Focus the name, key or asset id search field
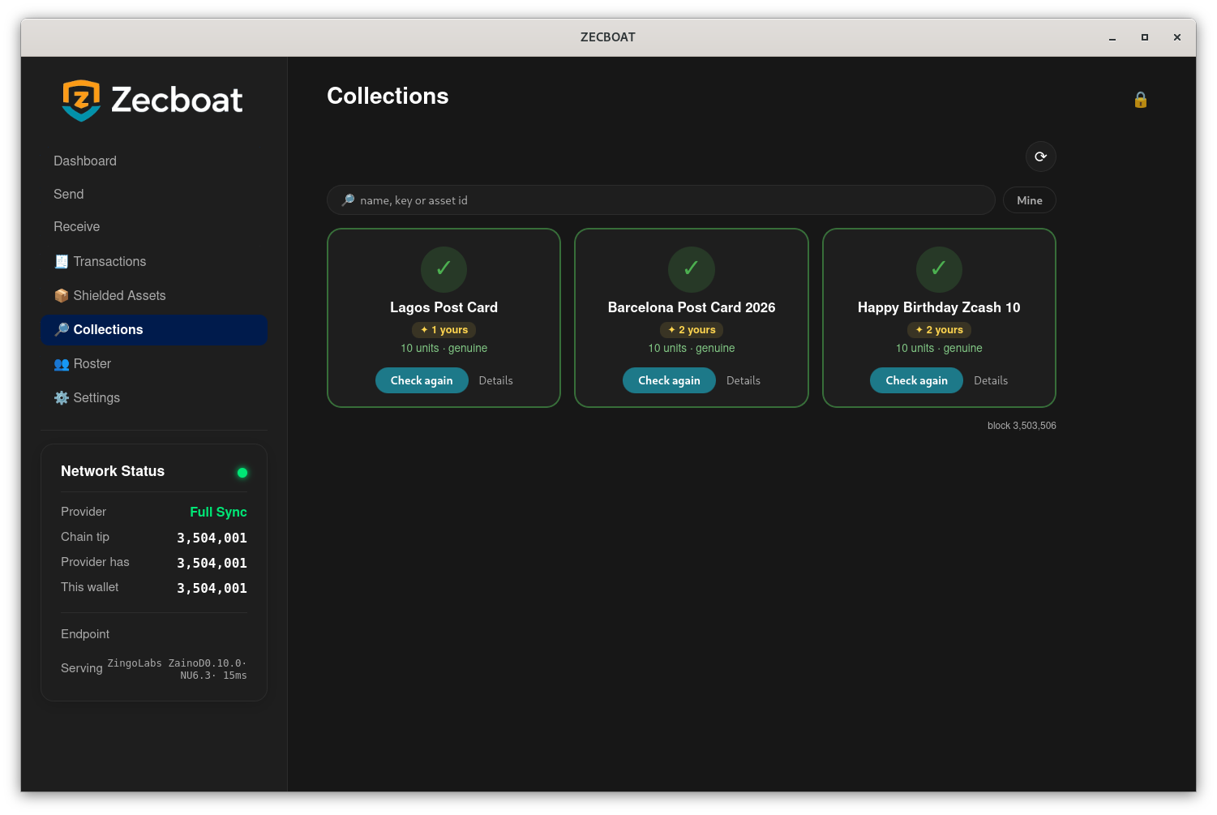This screenshot has height=815, width=1217. tap(661, 200)
